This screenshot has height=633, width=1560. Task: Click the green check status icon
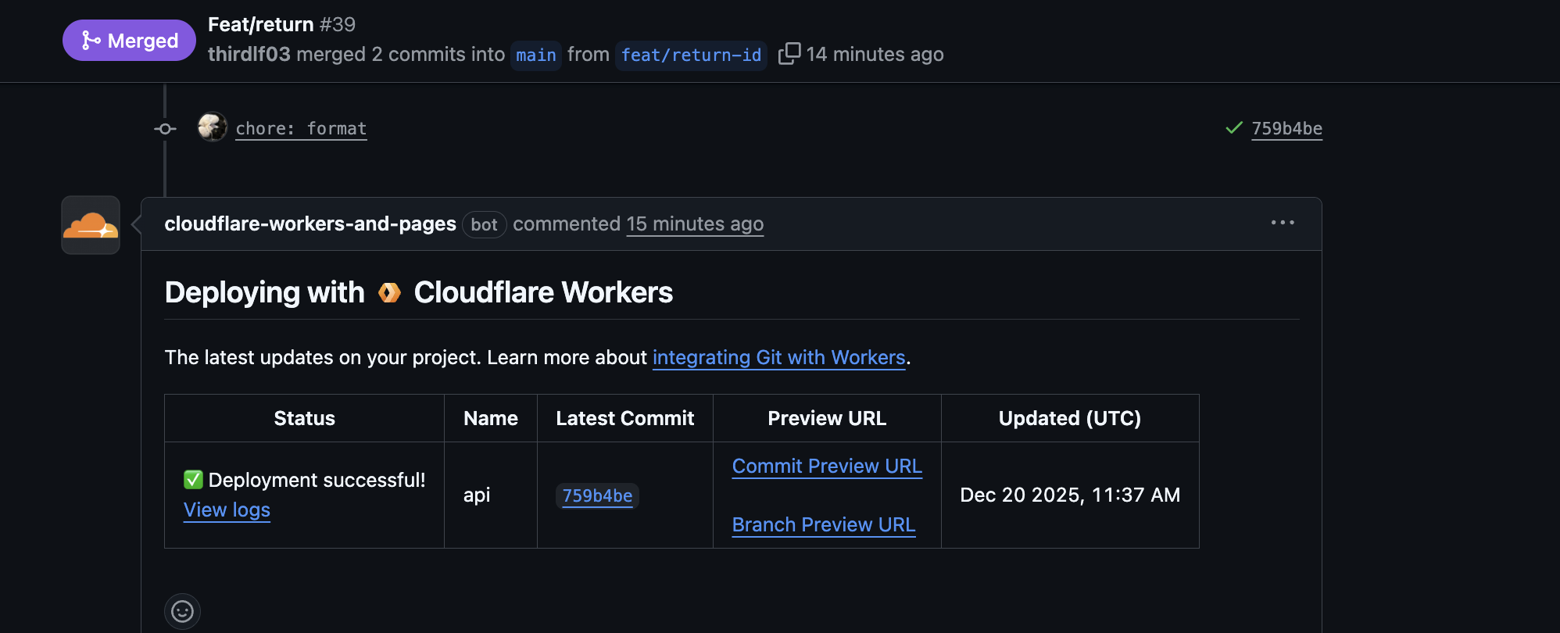coord(1234,128)
